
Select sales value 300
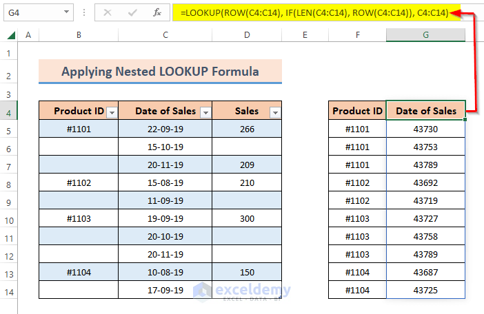click(247, 218)
